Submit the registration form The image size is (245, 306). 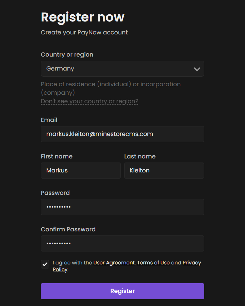(122, 291)
